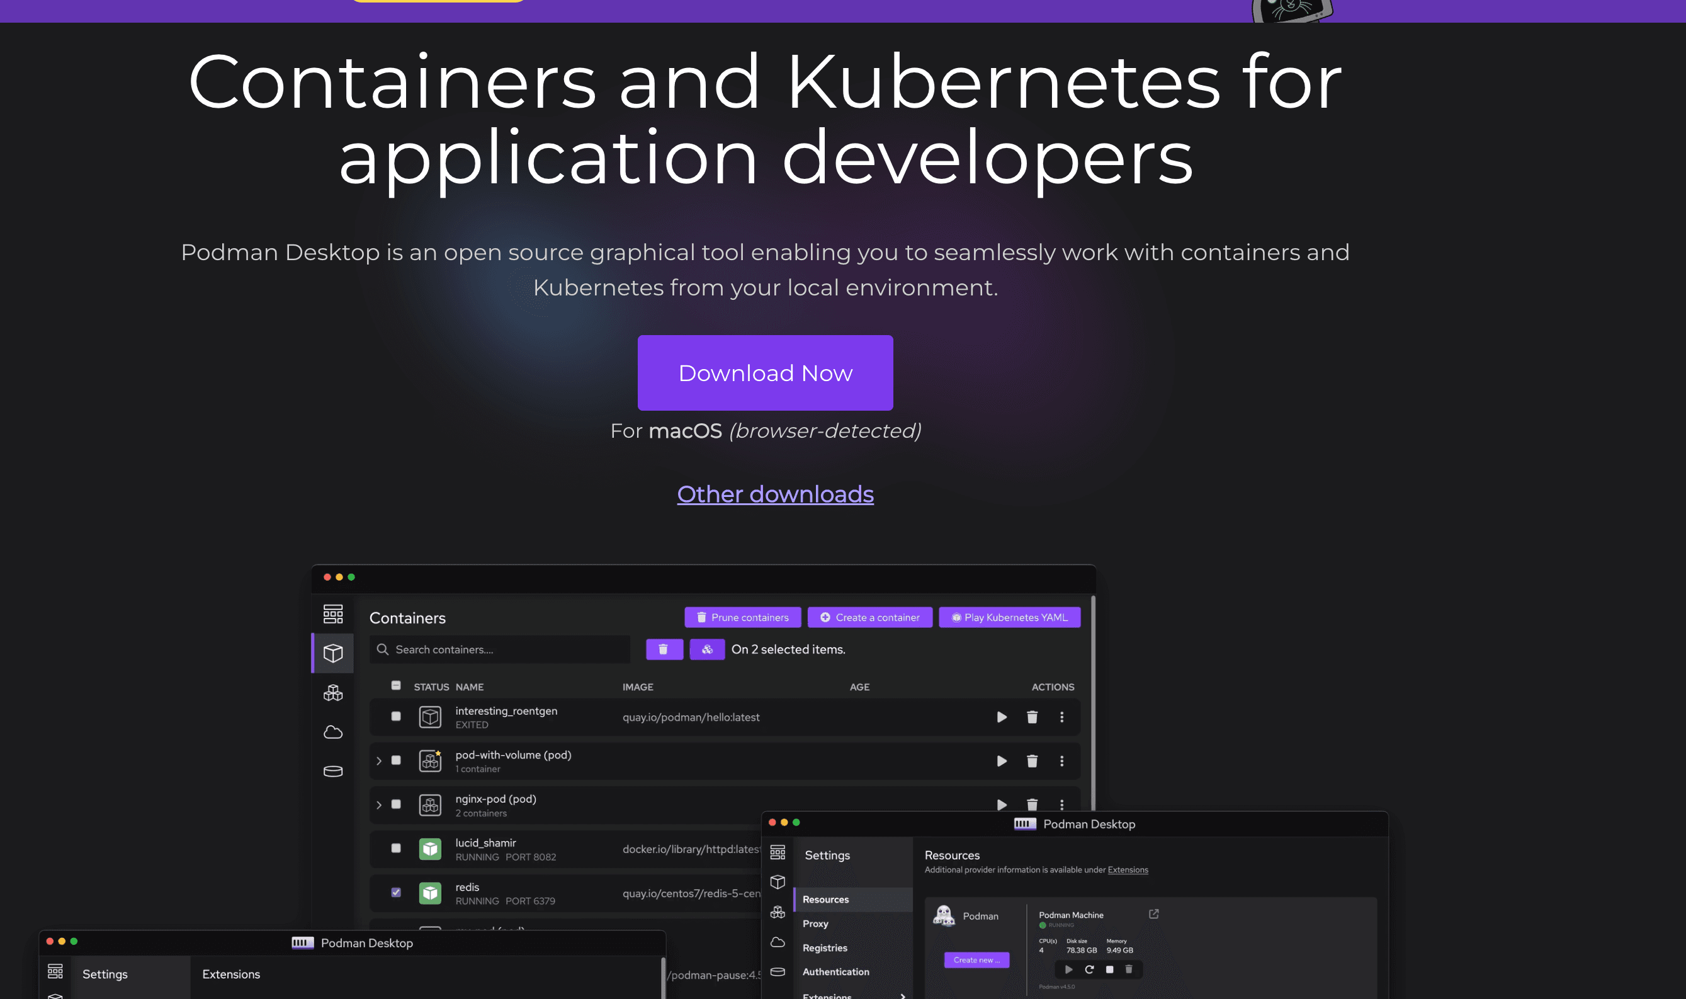Uncheck the redis row checkbox
This screenshot has height=999, width=1686.
click(x=395, y=892)
